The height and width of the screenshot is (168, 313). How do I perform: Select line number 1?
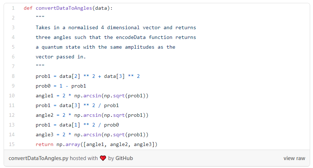point(13,8)
